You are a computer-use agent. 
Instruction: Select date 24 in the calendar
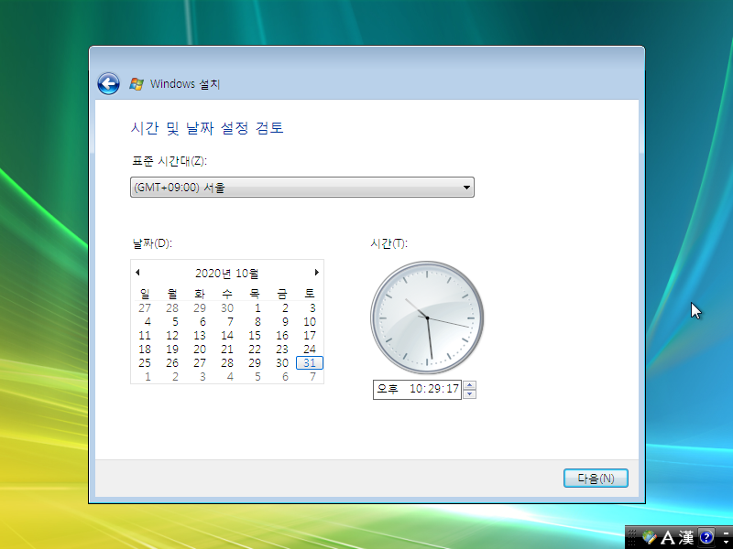[310, 350]
